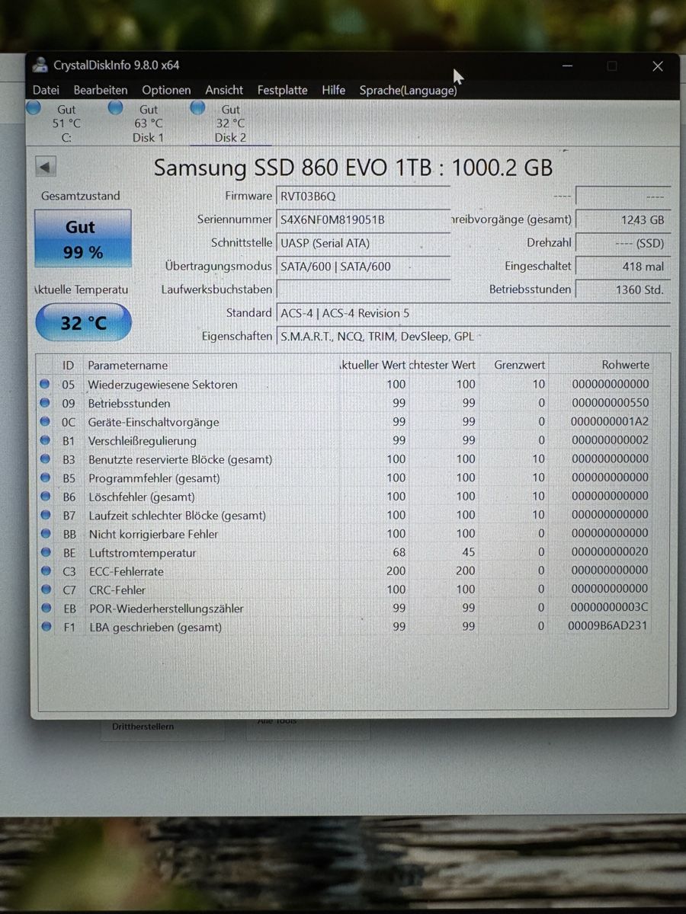The height and width of the screenshot is (914, 686).
Task: Click status dot of Luftstromtemperatur row
Action: (x=45, y=552)
